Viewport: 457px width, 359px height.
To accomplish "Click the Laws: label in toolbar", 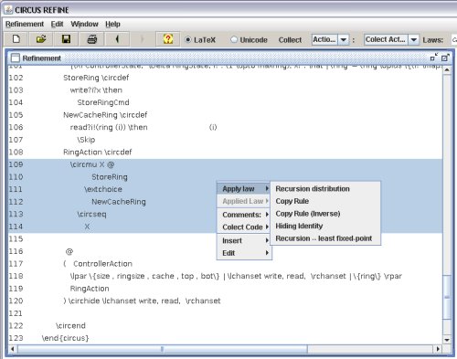I will coord(432,40).
